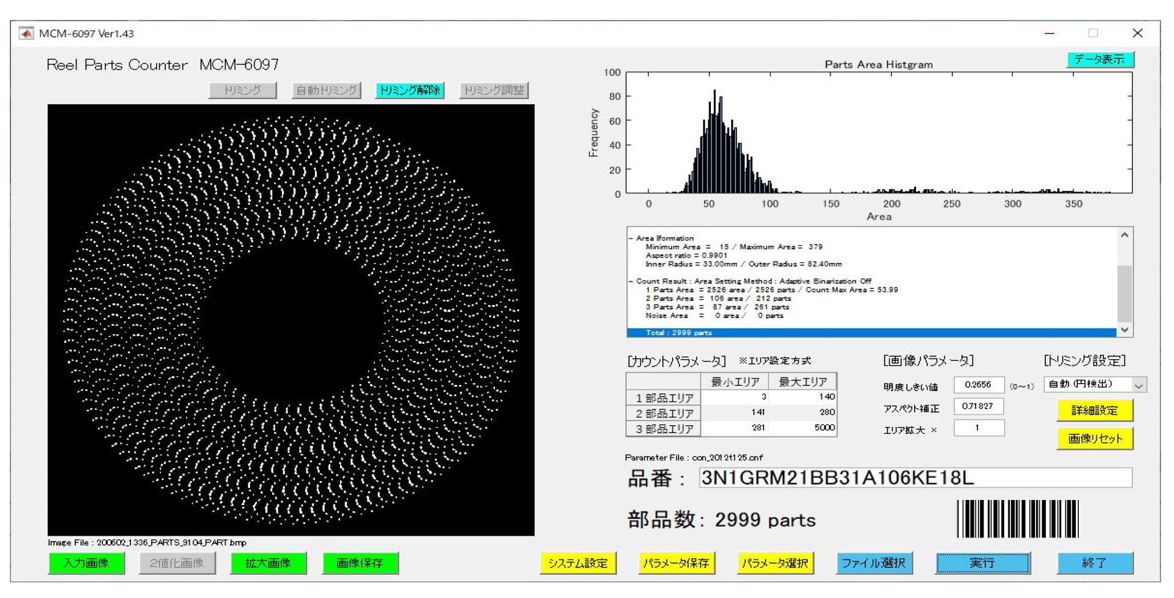Viewport: 1174px width, 598px height.
Task: Open ファイル選択 file selection
Action: click(x=873, y=562)
